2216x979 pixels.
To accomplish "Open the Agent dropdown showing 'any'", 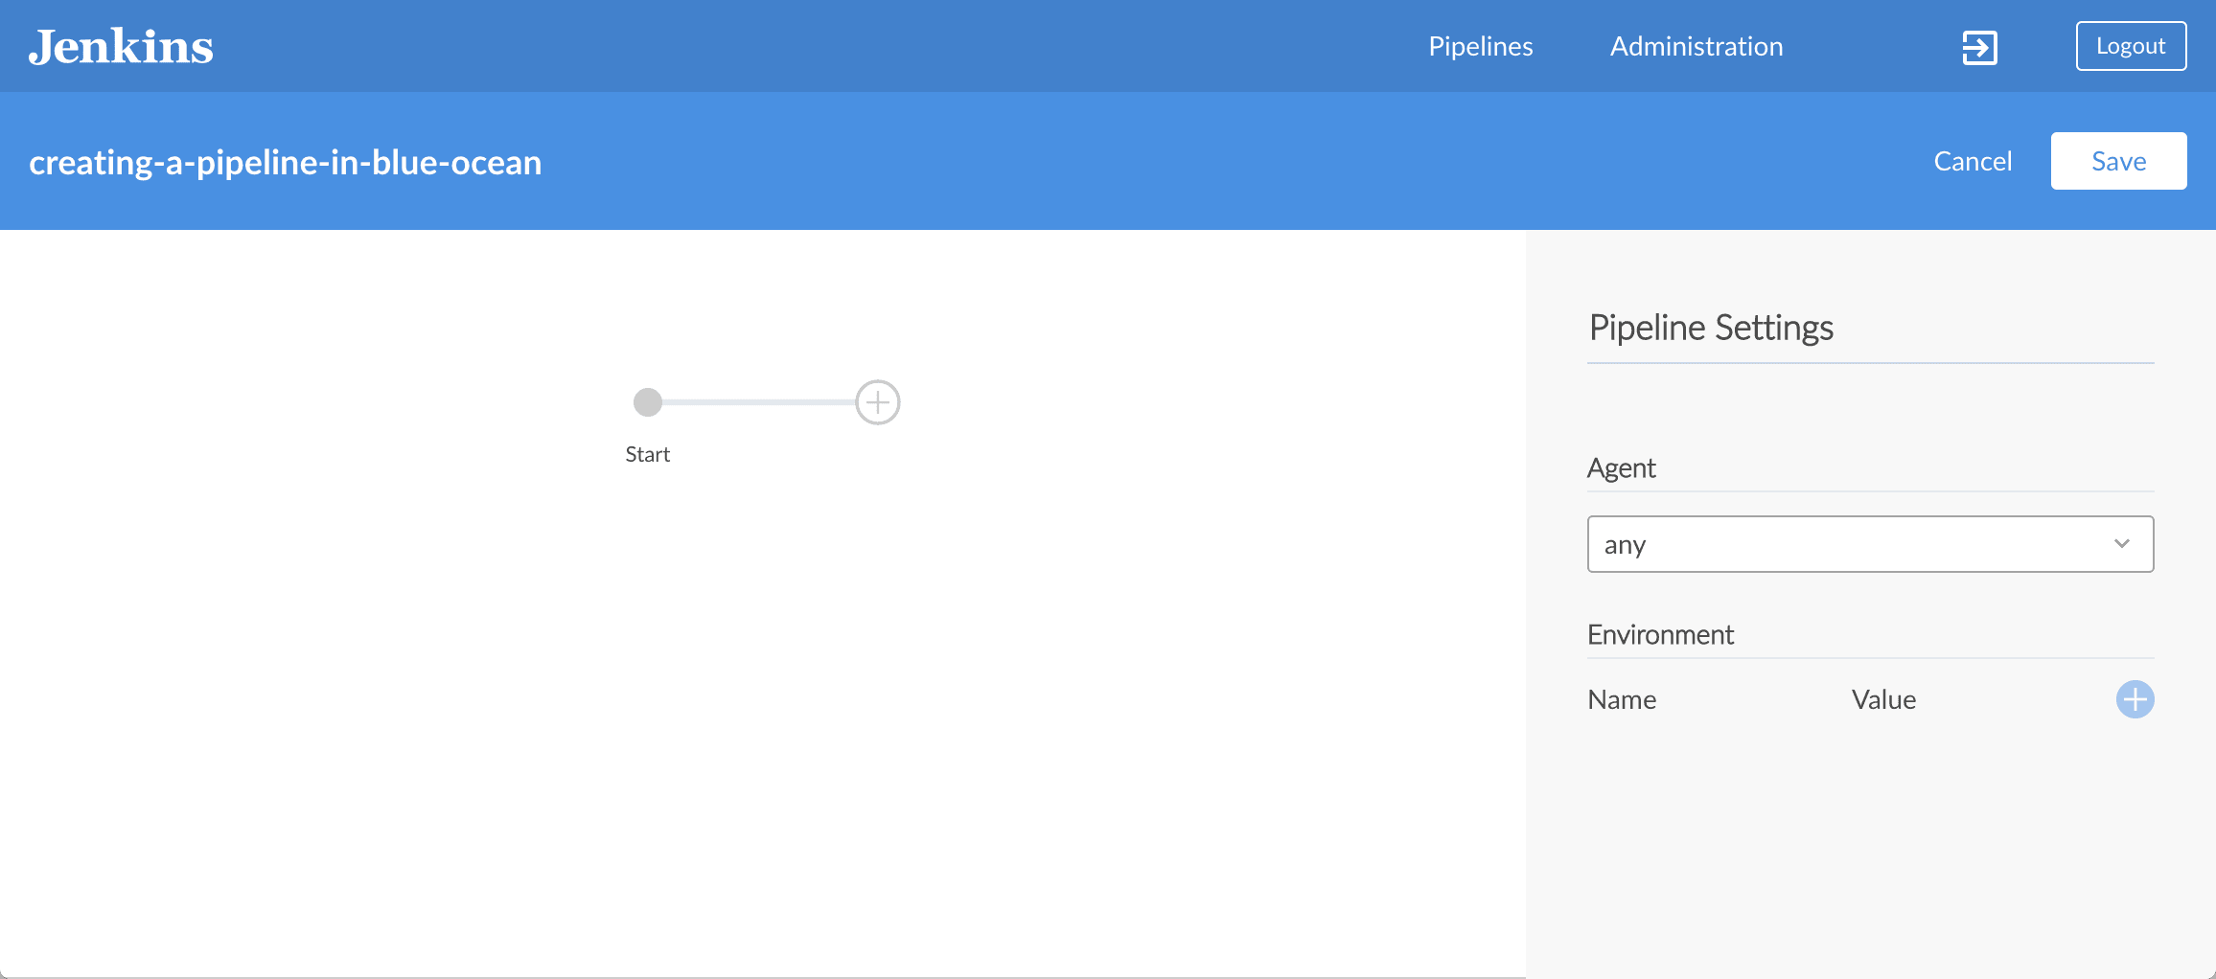I will 1869,544.
